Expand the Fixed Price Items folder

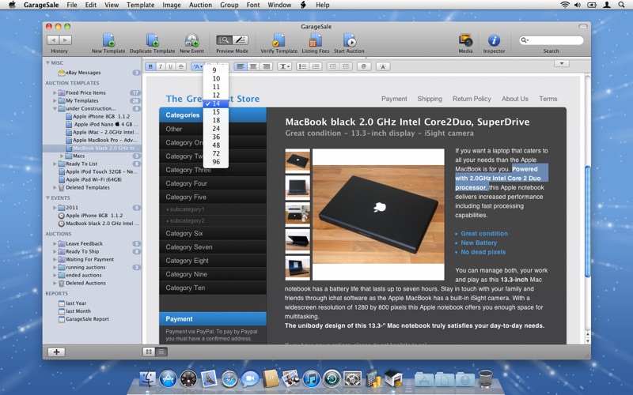(55, 92)
